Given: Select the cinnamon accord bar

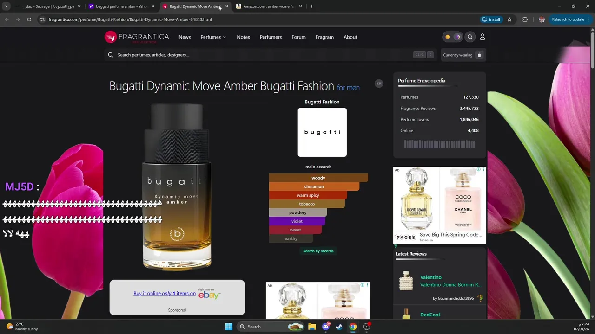Looking at the screenshot, I should (x=314, y=186).
